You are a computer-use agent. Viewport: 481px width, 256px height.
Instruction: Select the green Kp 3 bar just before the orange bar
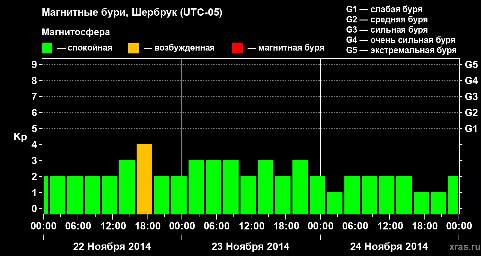(x=127, y=187)
